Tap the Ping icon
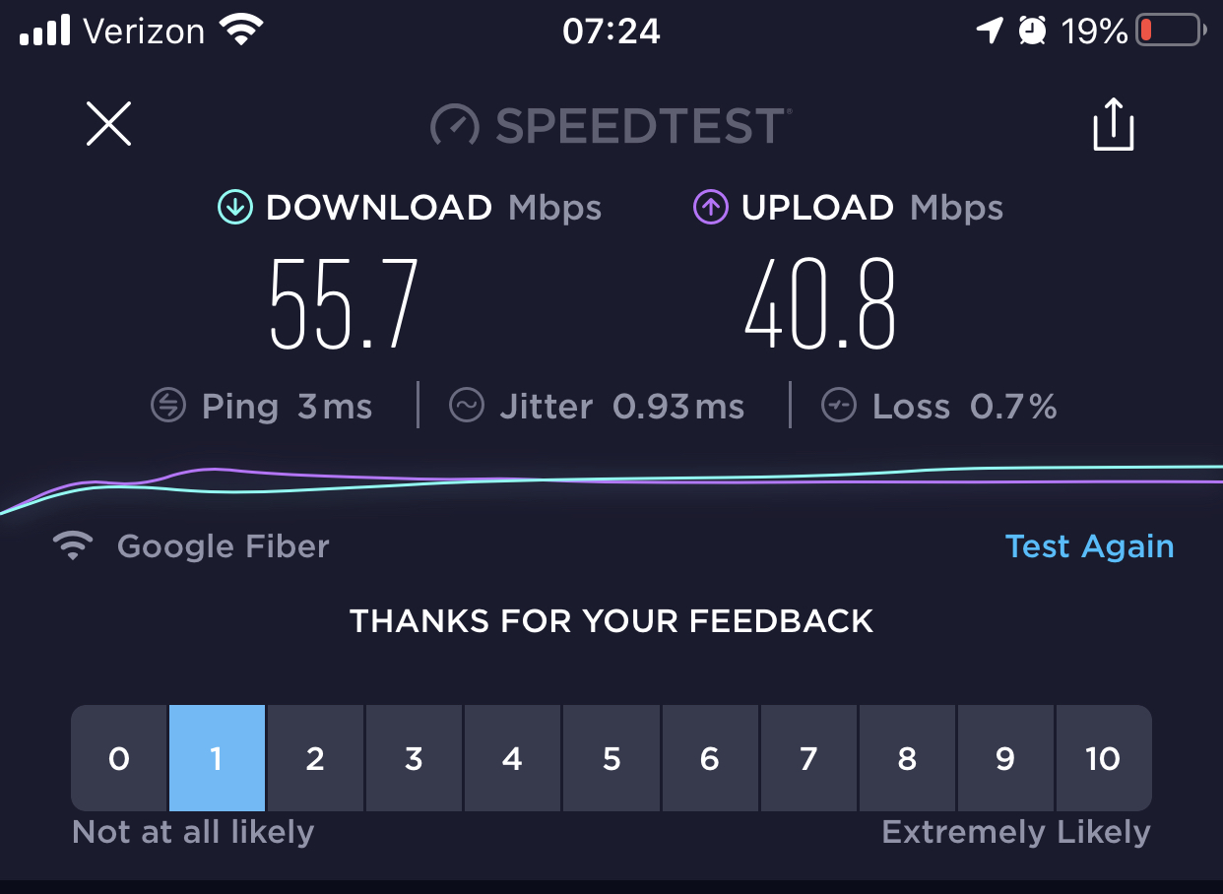This screenshot has width=1223, height=894. (168, 406)
